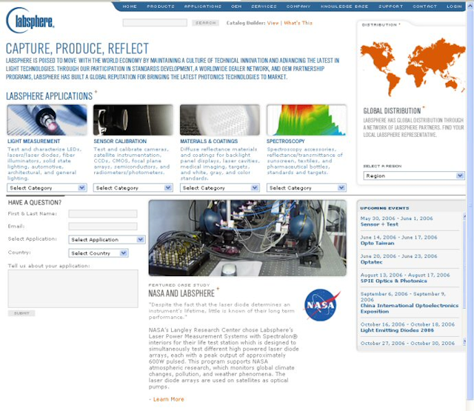Click the Search button
Viewport: 474px width, 411px height.
206,23
